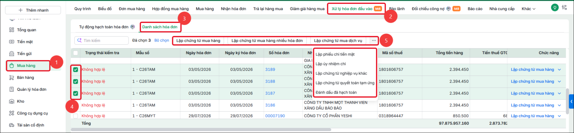Open the Xử lý hóa đơn đầu vào tab

(352, 9)
